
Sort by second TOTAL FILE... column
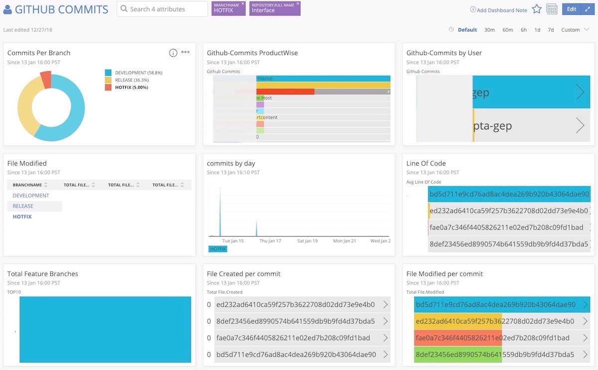124,185
